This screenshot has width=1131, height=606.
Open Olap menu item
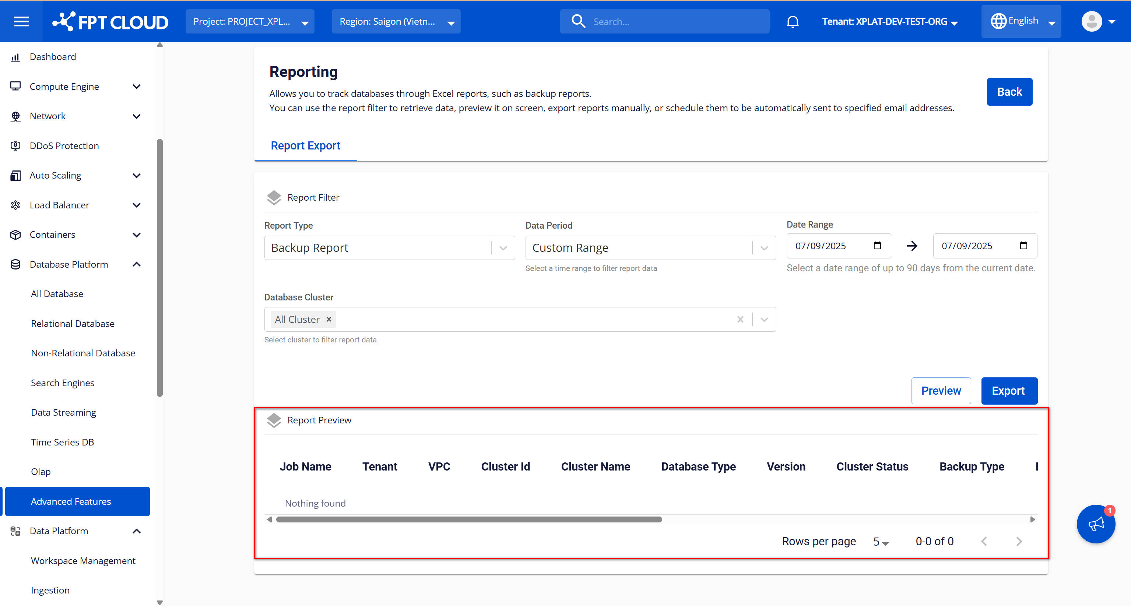click(x=41, y=471)
